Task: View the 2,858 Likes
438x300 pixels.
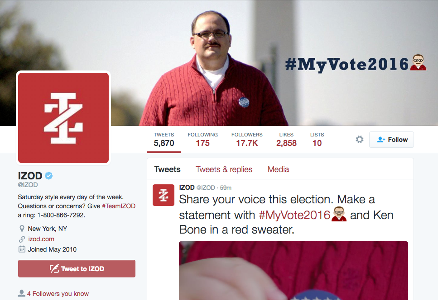Action: point(286,140)
